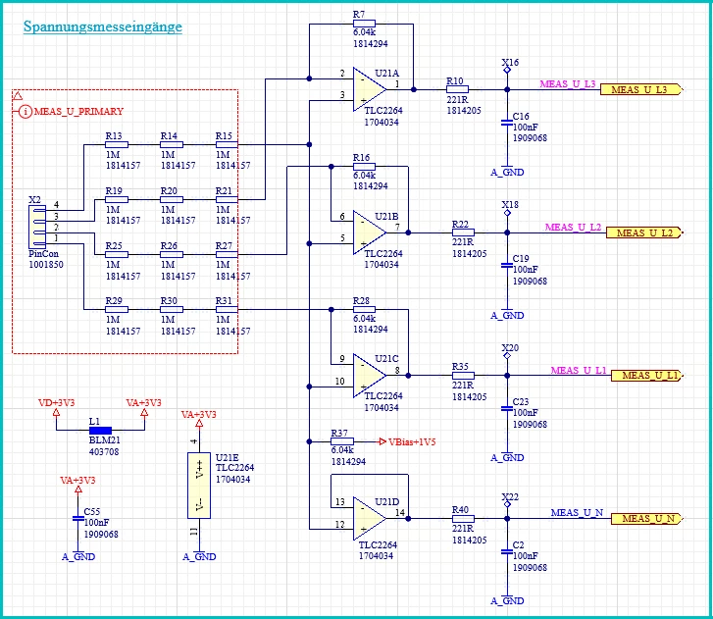Select capacitor C16 symbol
This screenshot has width=713, height=619.
tap(507, 123)
